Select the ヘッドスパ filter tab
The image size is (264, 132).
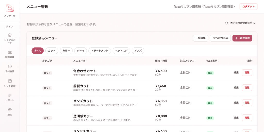pyautogui.click(x=121, y=51)
